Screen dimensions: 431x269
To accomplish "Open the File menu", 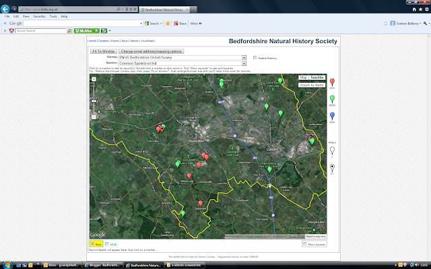I will 7,16.
